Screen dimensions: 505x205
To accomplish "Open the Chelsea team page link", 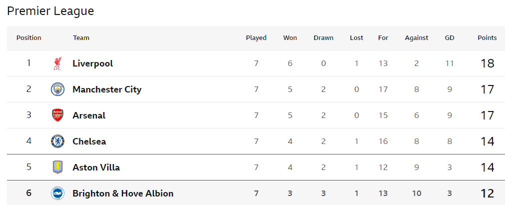I will point(89,141).
